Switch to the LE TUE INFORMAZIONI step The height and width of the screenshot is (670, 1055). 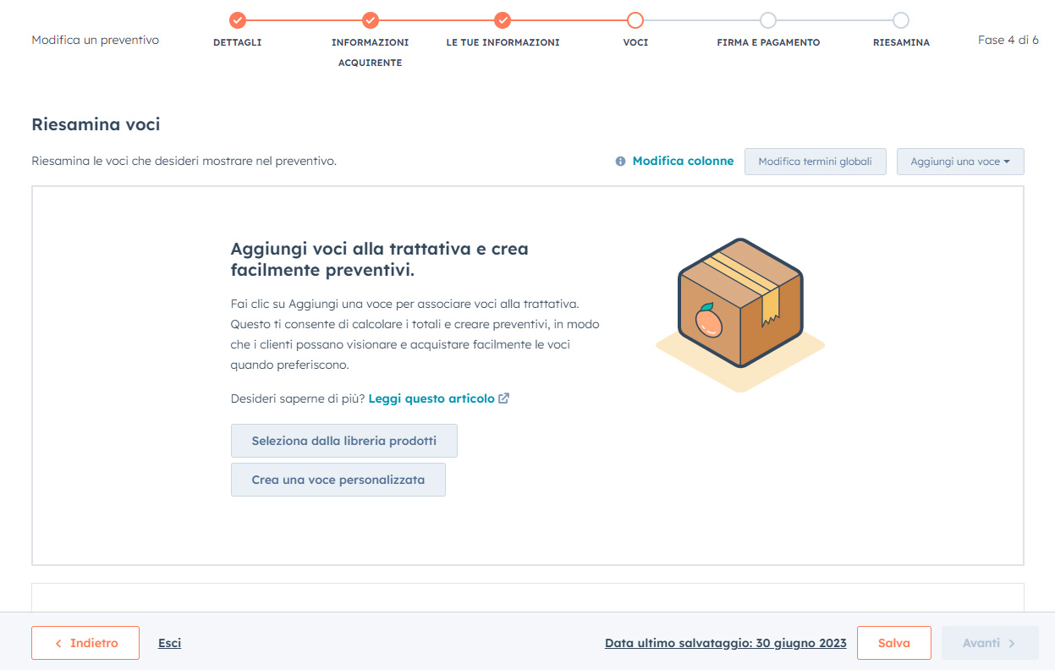click(x=503, y=41)
